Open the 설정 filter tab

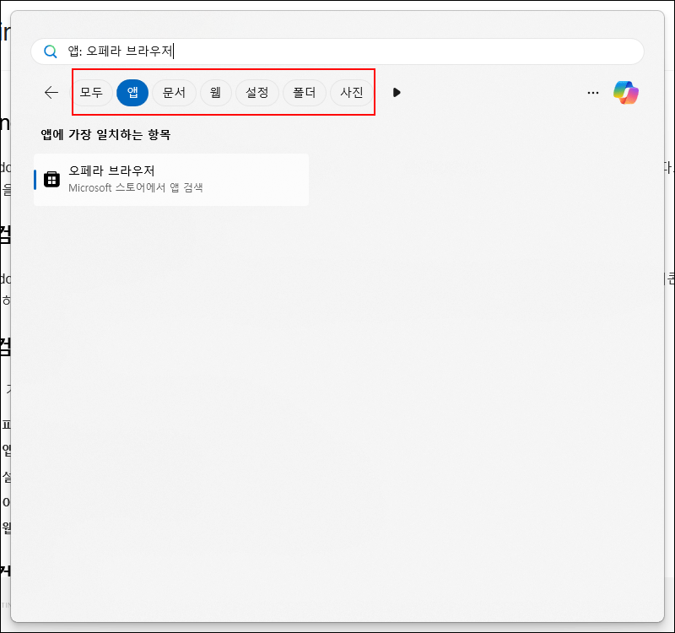[257, 92]
